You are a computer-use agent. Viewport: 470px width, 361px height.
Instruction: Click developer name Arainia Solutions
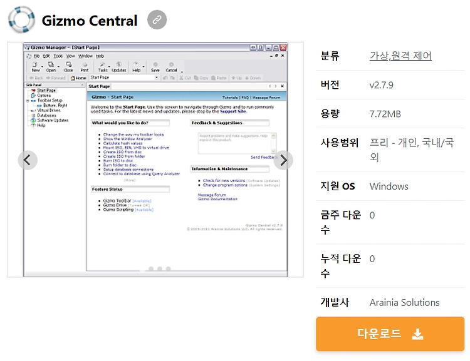click(404, 303)
